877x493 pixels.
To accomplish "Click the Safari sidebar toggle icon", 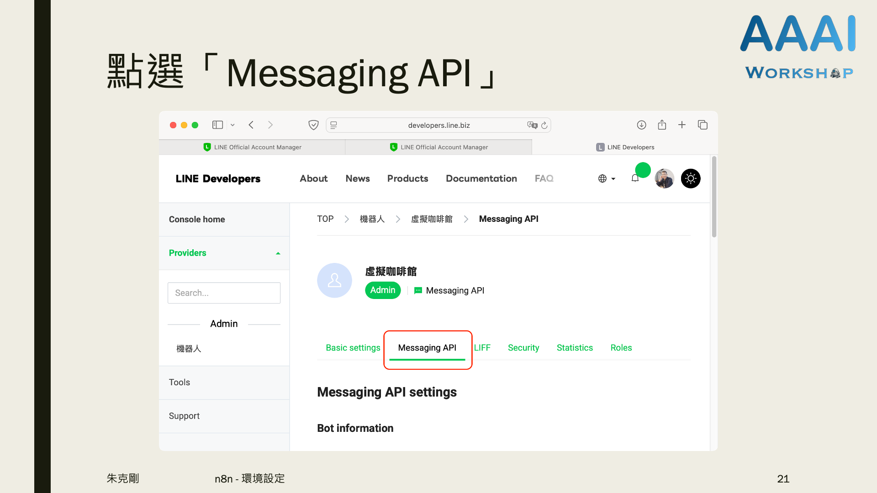I will tap(217, 125).
